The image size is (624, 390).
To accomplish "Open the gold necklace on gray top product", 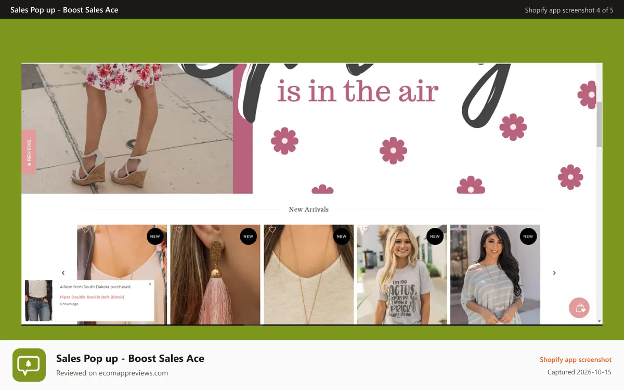I will (x=309, y=275).
